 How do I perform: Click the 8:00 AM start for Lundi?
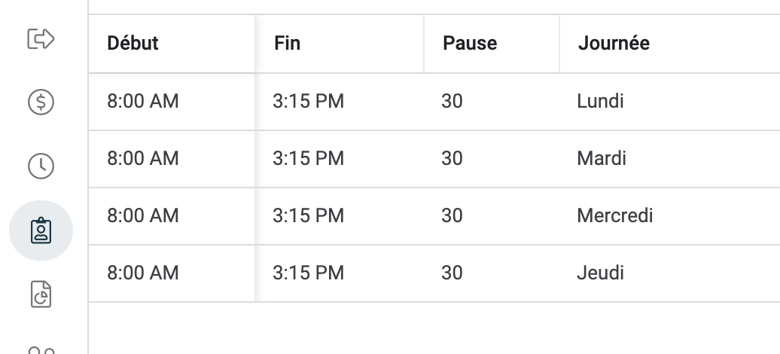click(143, 101)
